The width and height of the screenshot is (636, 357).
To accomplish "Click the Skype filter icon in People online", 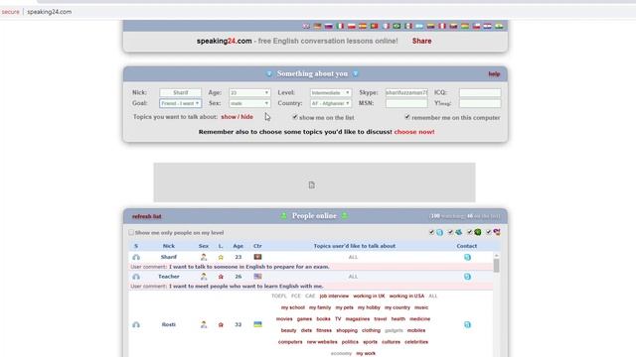I will click(x=439, y=232).
